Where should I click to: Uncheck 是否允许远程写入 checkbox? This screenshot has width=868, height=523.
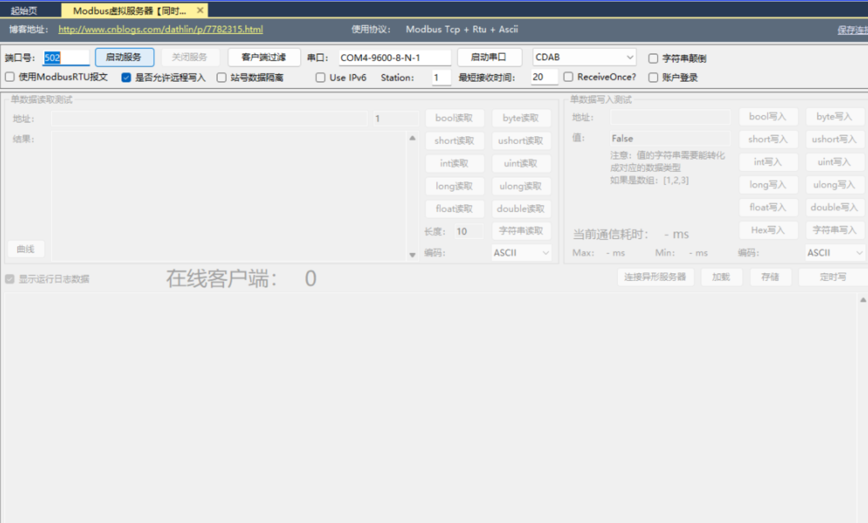point(126,78)
